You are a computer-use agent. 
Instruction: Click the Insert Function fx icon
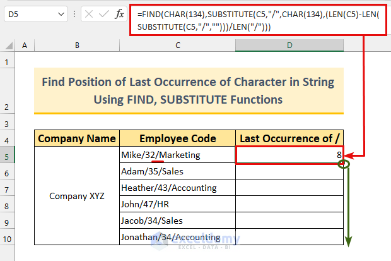(119, 14)
